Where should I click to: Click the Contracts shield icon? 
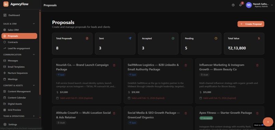click(4, 42)
